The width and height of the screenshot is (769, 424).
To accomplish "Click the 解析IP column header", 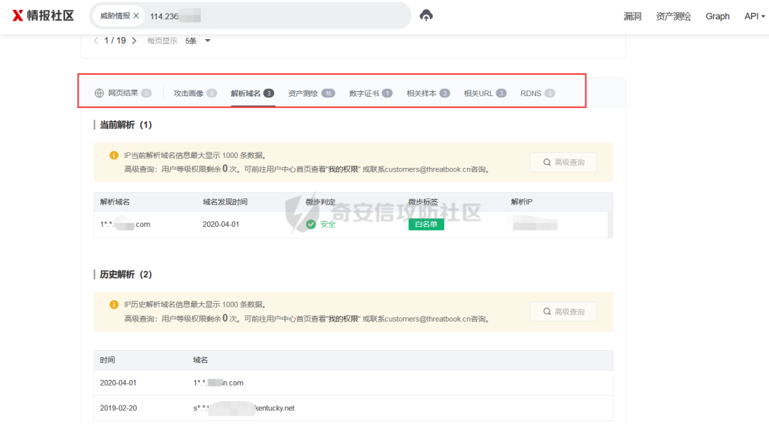I will click(x=521, y=202).
